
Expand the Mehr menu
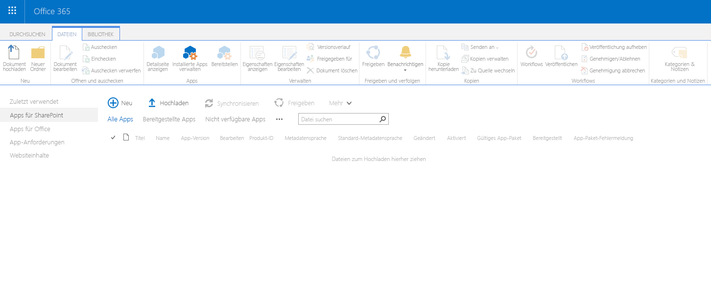coord(340,103)
